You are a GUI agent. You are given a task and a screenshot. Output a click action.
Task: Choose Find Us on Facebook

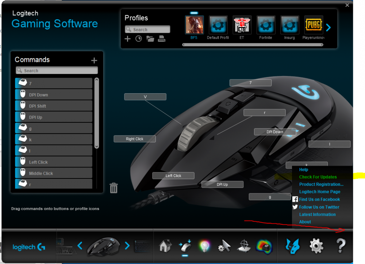click(x=319, y=200)
